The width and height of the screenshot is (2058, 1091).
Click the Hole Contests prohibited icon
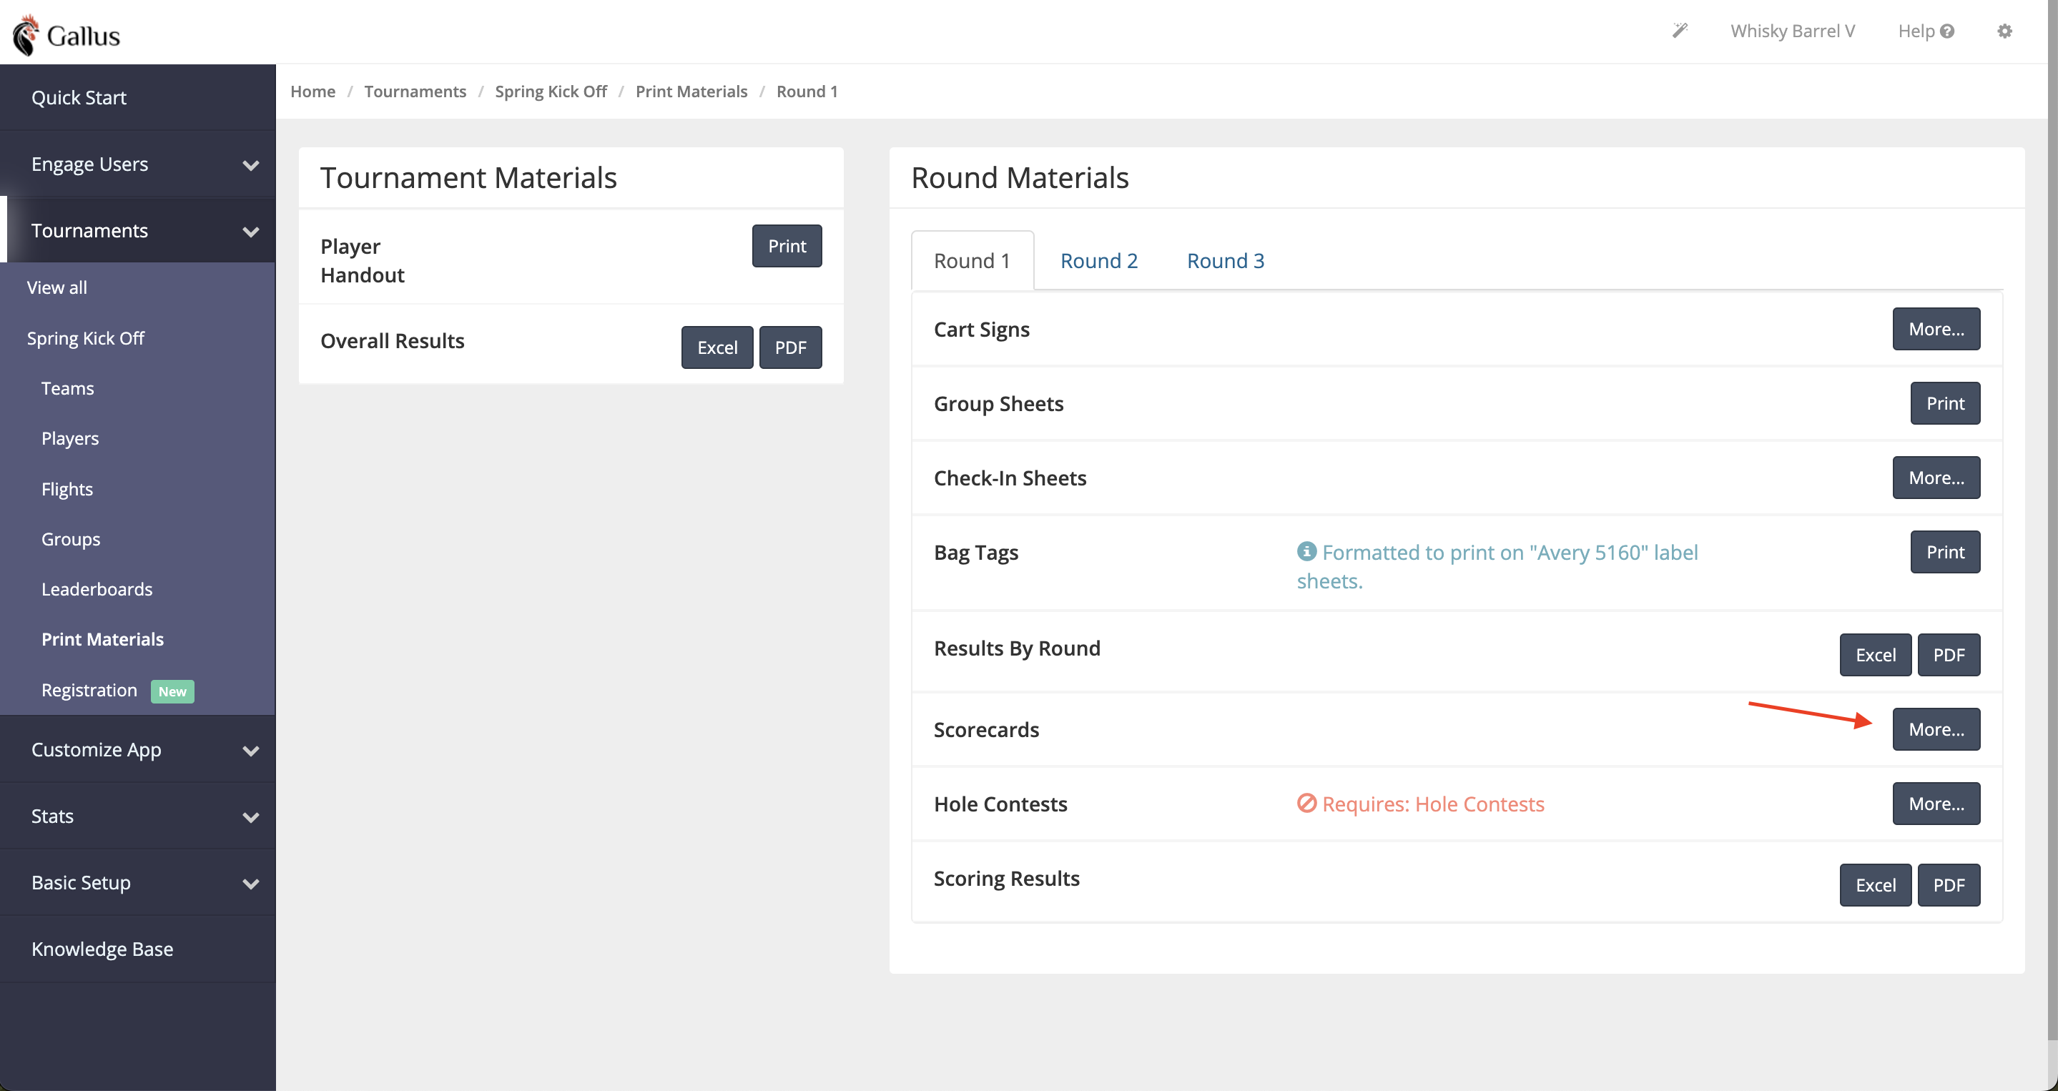coord(1306,803)
